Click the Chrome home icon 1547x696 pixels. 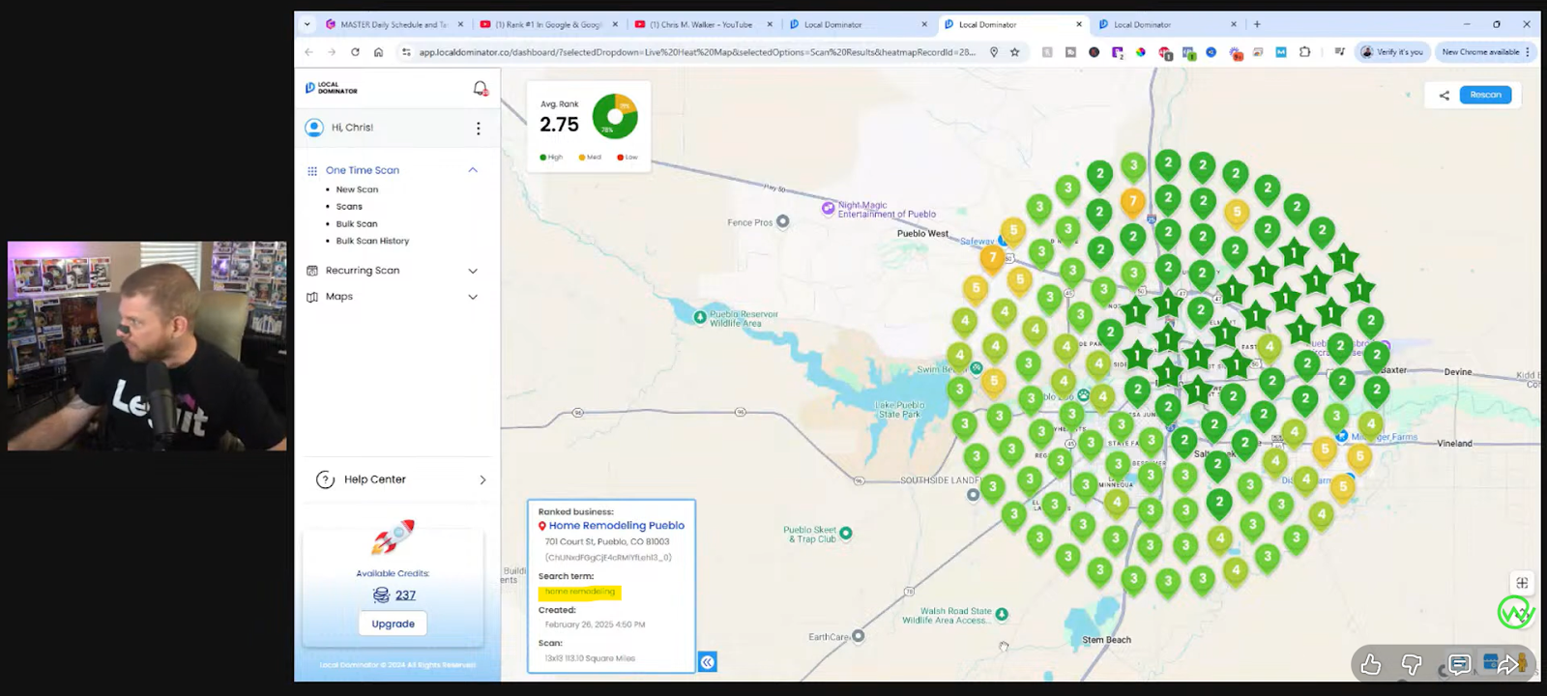click(378, 52)
